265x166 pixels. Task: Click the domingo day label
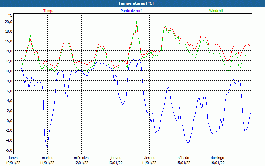point(217,158)
